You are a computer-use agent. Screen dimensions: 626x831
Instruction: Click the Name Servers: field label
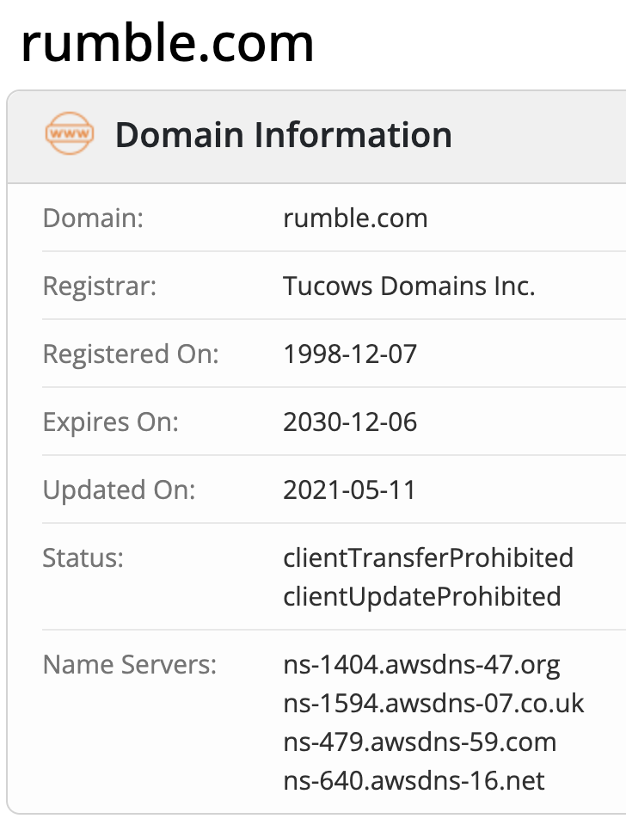tap(130, 664)
